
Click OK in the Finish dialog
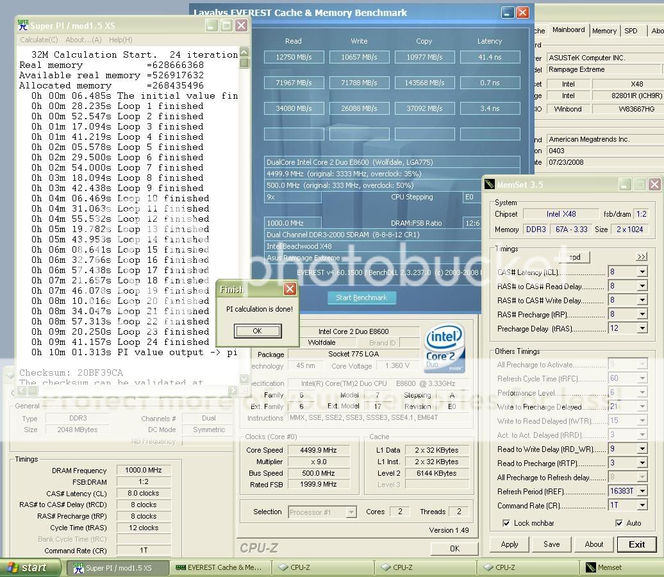click(258, 331)
